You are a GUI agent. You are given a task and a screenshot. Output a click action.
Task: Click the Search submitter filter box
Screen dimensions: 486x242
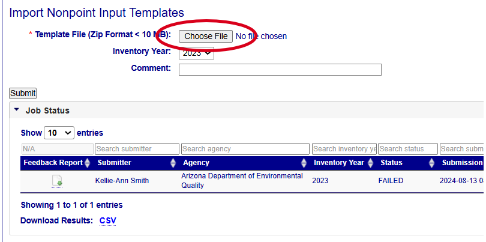[137, 149]
